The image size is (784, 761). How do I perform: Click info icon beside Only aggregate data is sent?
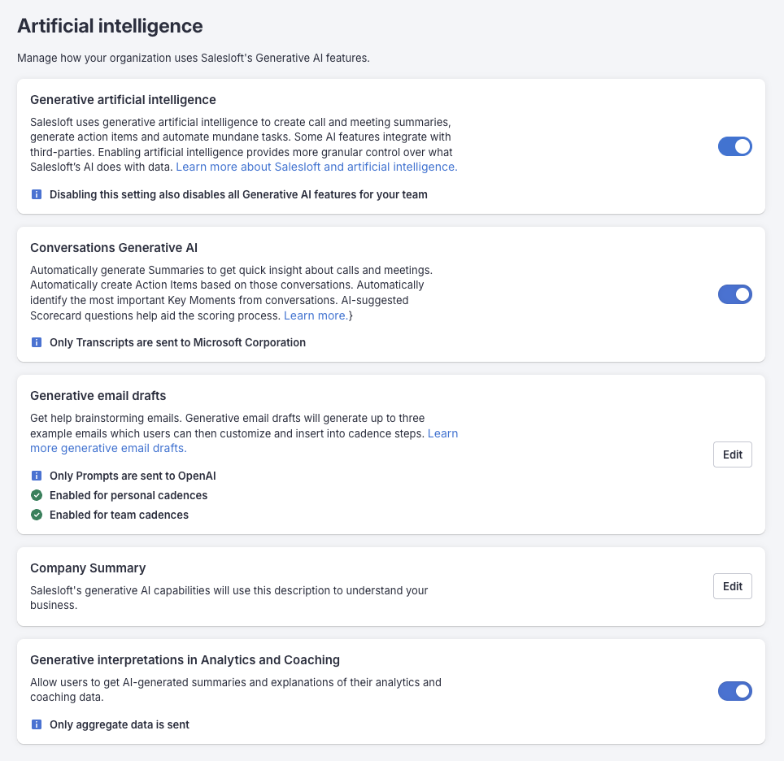point(37,724)
